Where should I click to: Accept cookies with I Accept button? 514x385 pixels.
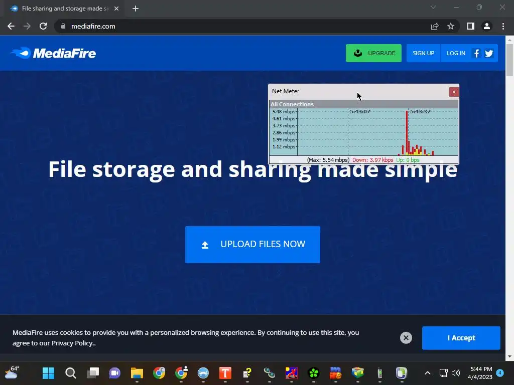(461, 338)
